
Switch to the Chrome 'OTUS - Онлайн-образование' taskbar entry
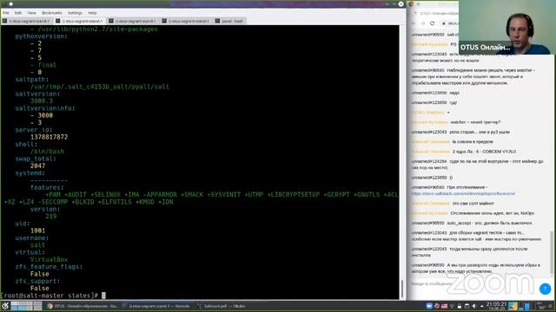(83, 306)
